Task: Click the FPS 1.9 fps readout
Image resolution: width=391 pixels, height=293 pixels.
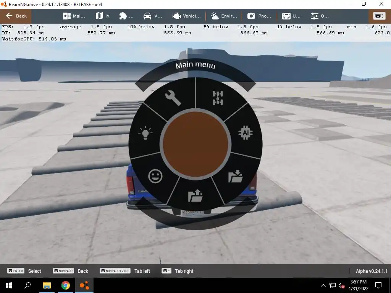Action: pyautogui.click(x=23, y=27)
